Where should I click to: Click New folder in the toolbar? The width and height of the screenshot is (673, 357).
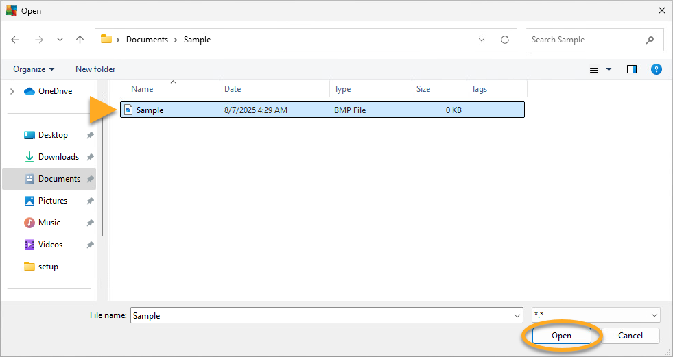pos(95,69)
